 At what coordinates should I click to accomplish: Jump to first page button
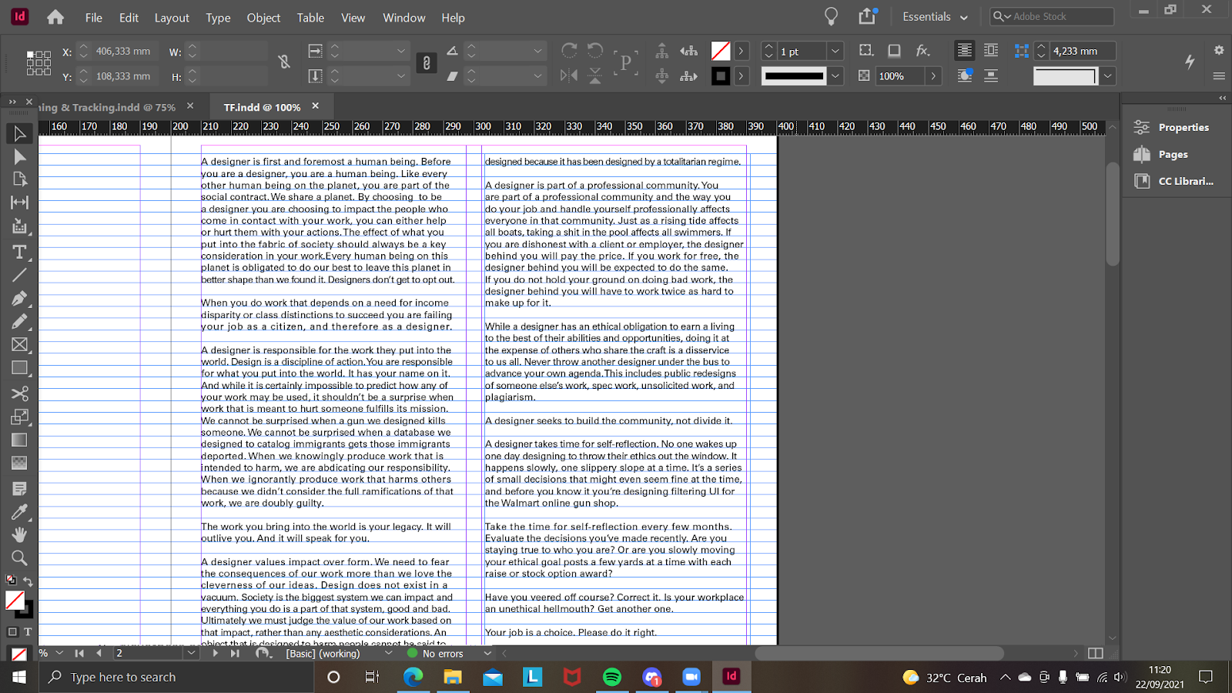(79, 653)
